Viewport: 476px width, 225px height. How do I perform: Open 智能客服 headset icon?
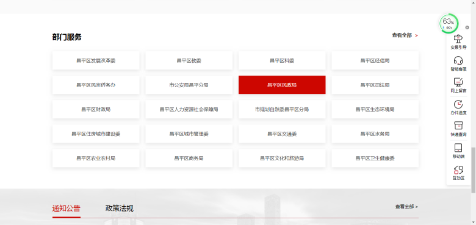pyautogui.click(x=458, y=60)
